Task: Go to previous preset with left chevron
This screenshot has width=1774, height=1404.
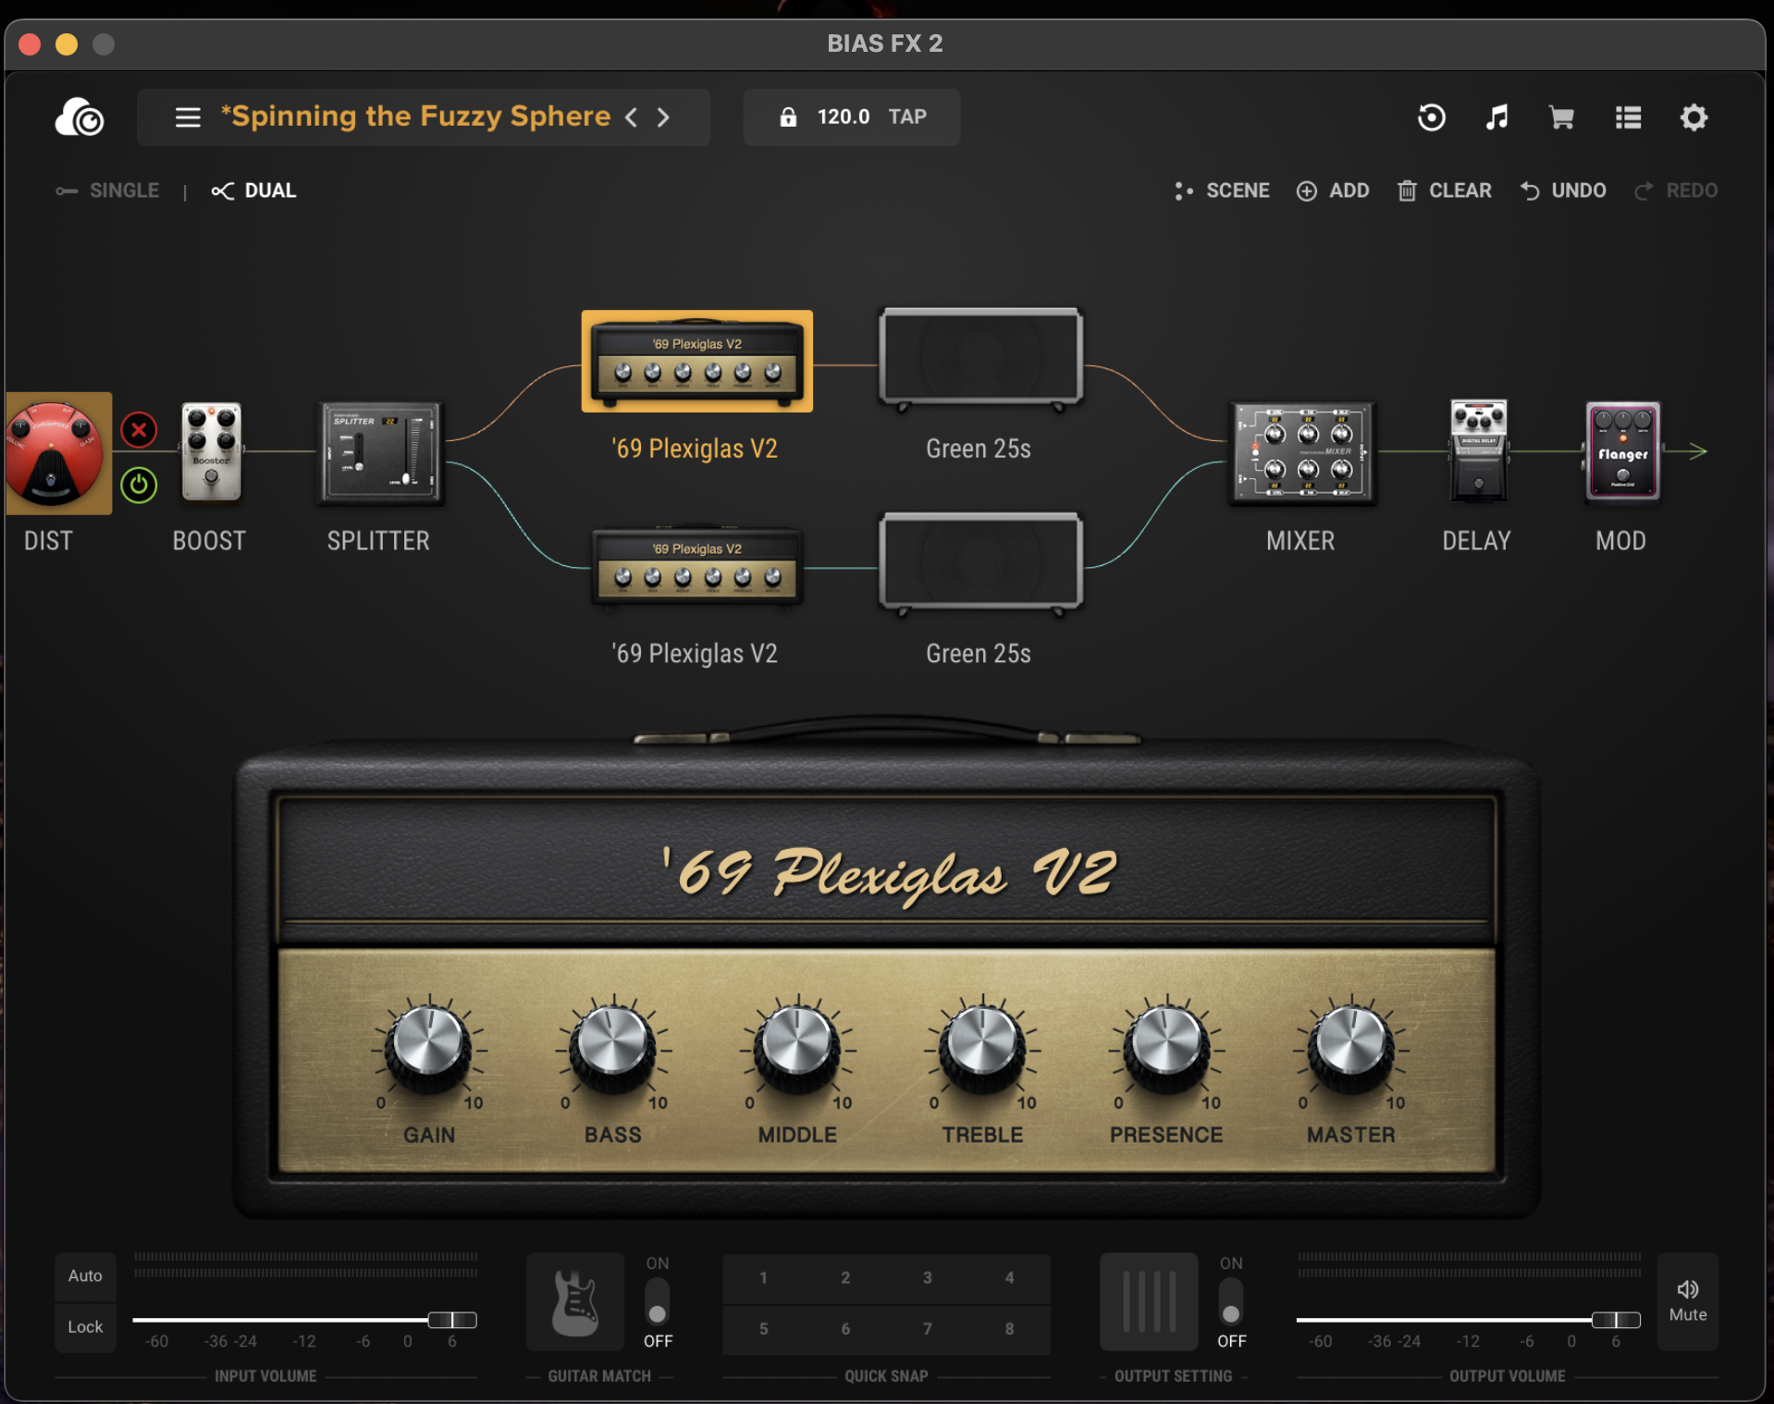Action: coord(632,117)
